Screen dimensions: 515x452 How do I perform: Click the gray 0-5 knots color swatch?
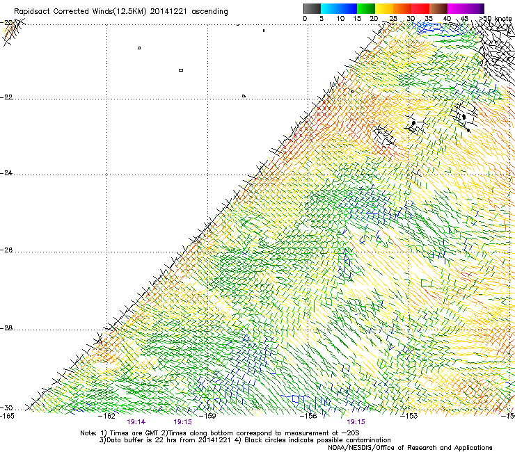click(x=312, y=8)
